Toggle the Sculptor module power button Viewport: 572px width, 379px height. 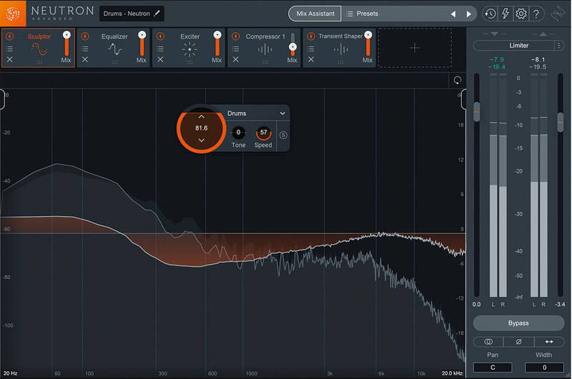point(10,36)
